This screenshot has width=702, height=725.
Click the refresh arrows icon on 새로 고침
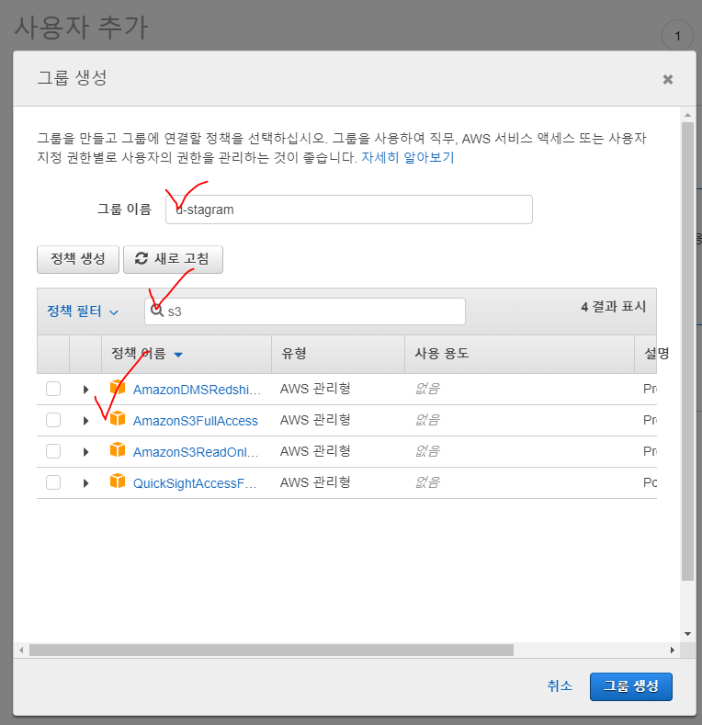click(142, 258)
